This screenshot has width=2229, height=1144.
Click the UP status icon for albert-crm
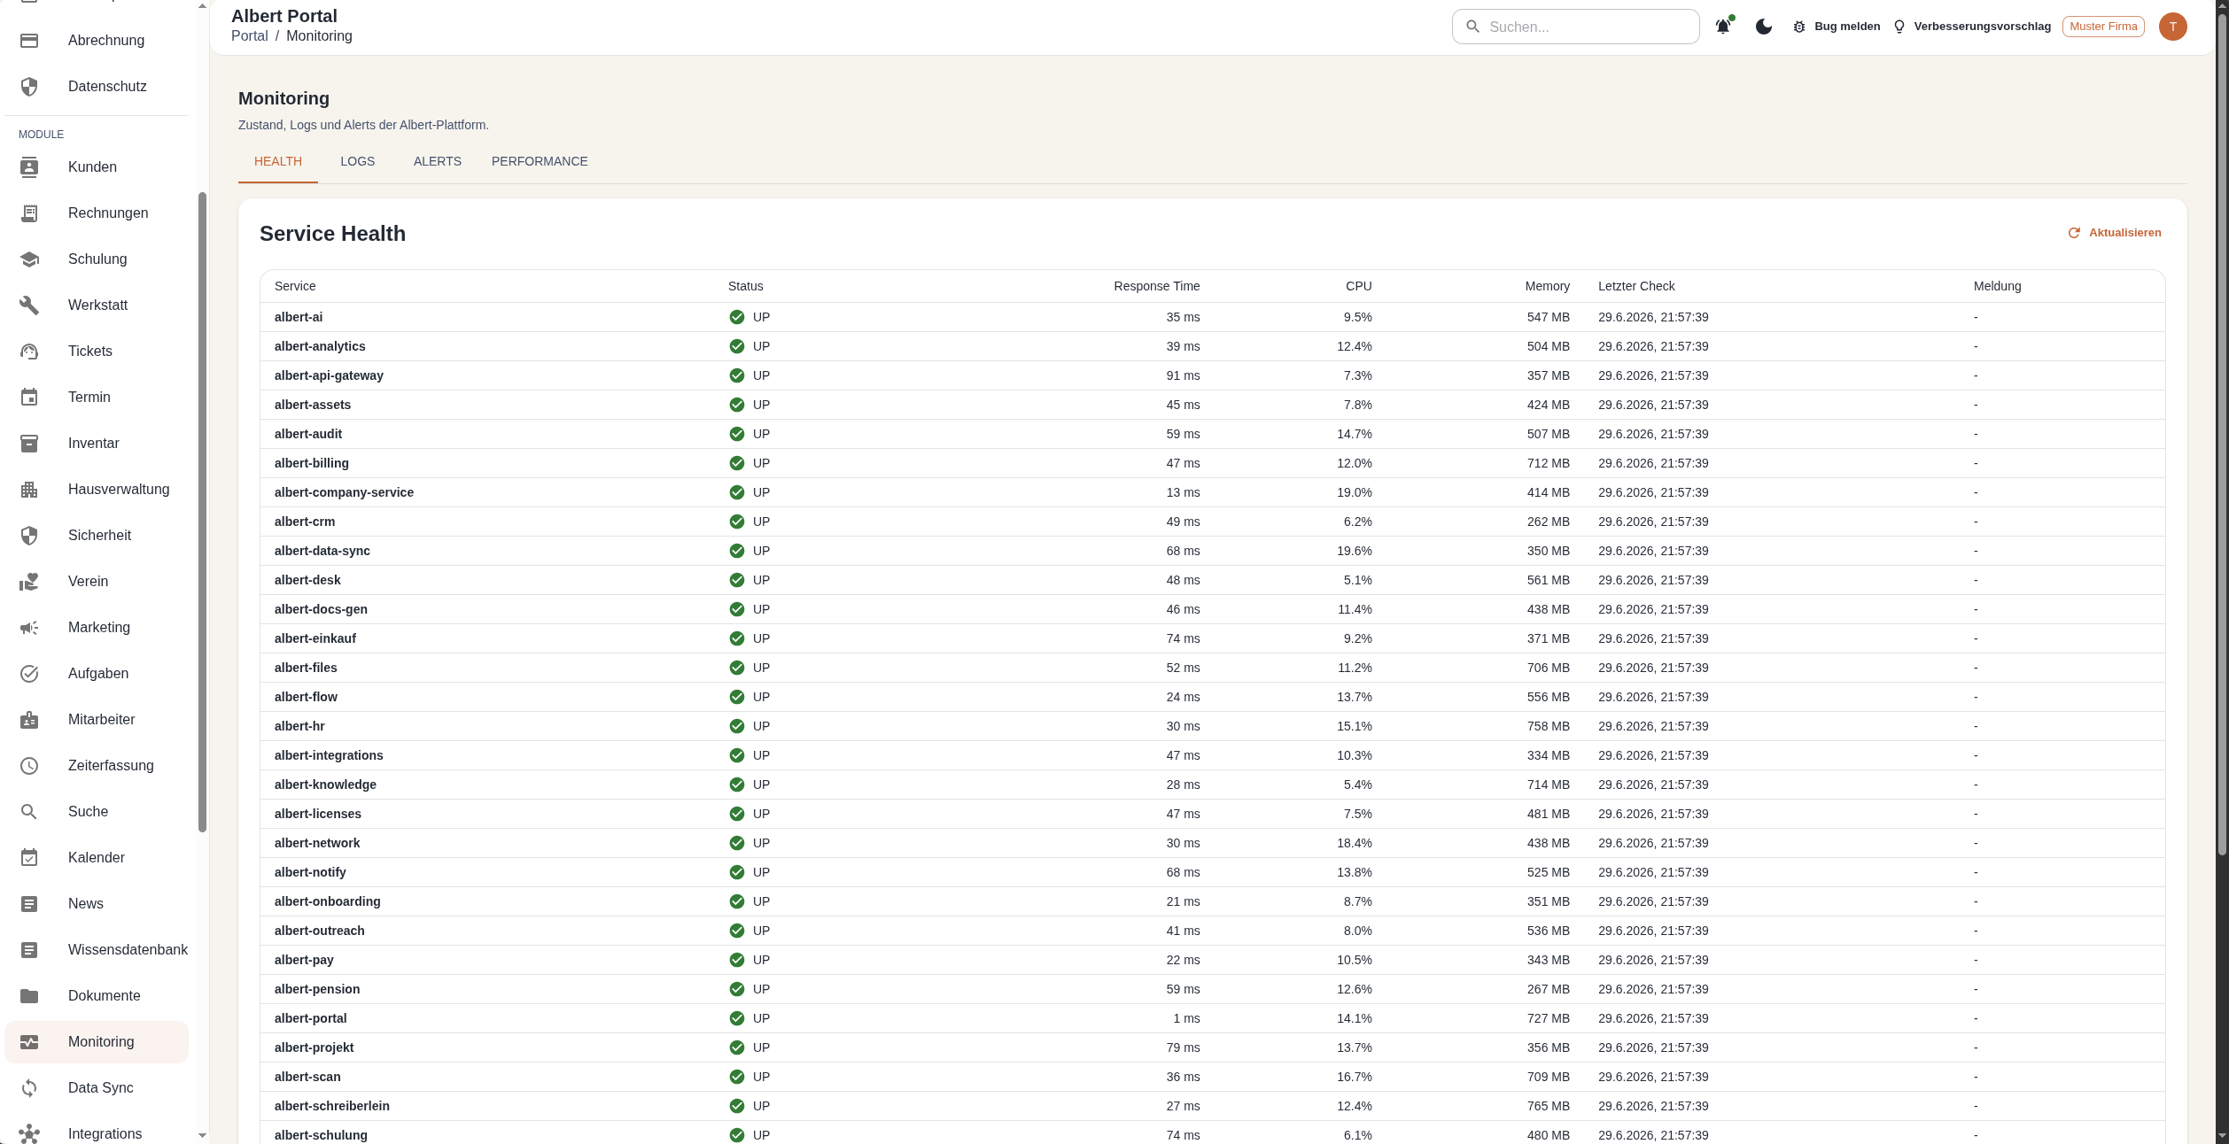737,522
